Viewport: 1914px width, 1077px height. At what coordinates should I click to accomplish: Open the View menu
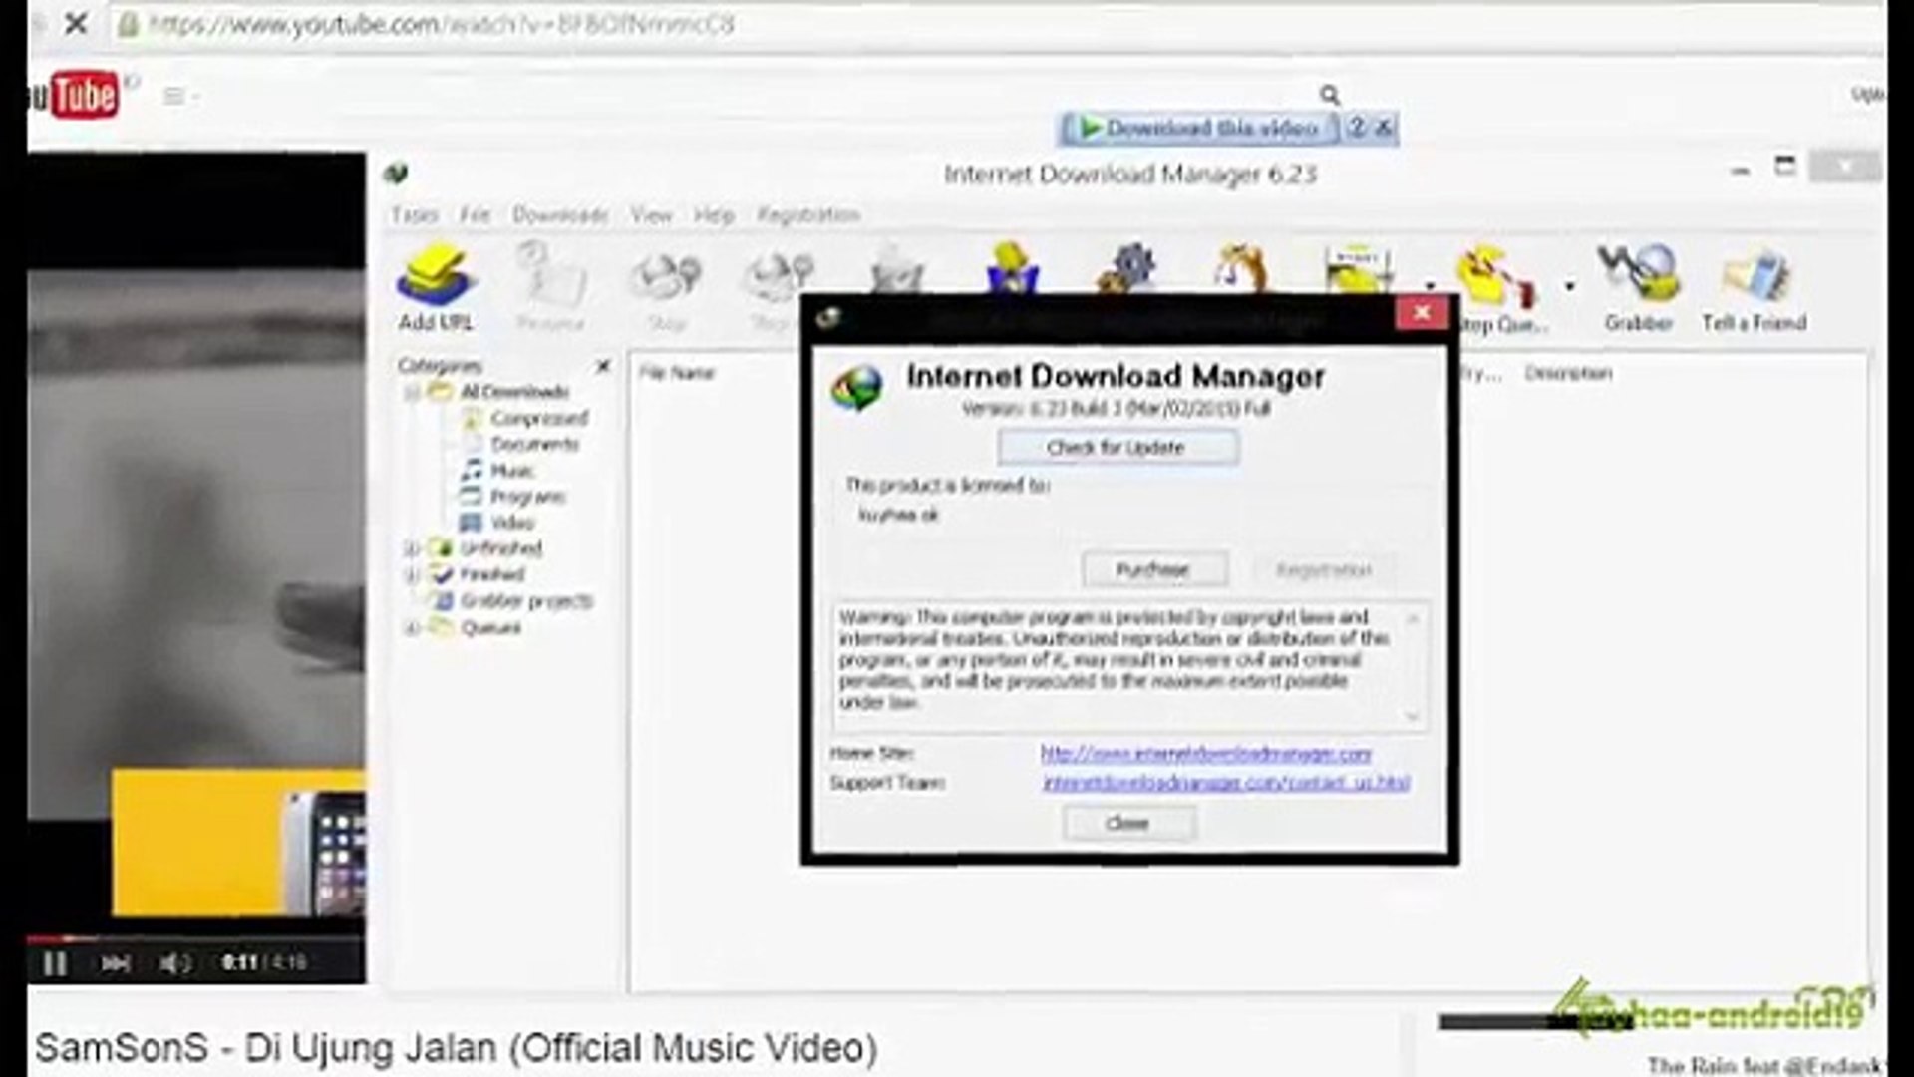[x=651, y=215]
